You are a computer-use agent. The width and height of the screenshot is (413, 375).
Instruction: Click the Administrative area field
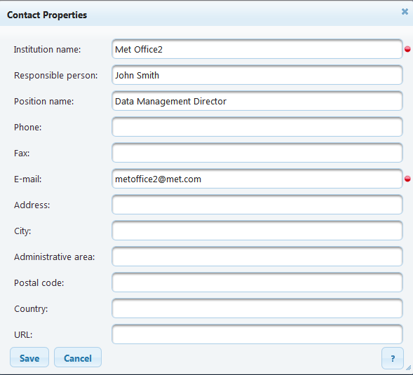click(x=257, y=257)
